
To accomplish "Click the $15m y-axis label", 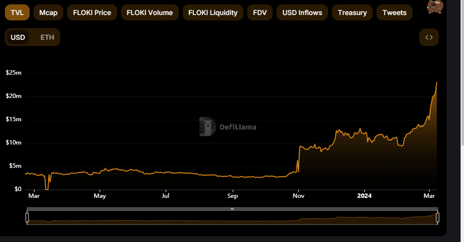I will pos(14,119).
